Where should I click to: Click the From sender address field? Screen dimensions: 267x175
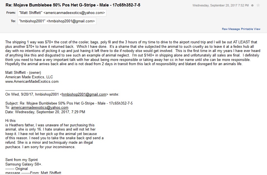click(62, 13)
